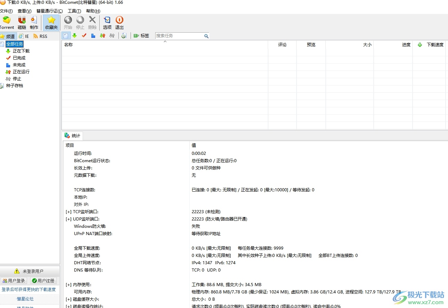Select 全部任务 in the tree
Viewport: 448px width, 308px height.
tap(15, 44)
